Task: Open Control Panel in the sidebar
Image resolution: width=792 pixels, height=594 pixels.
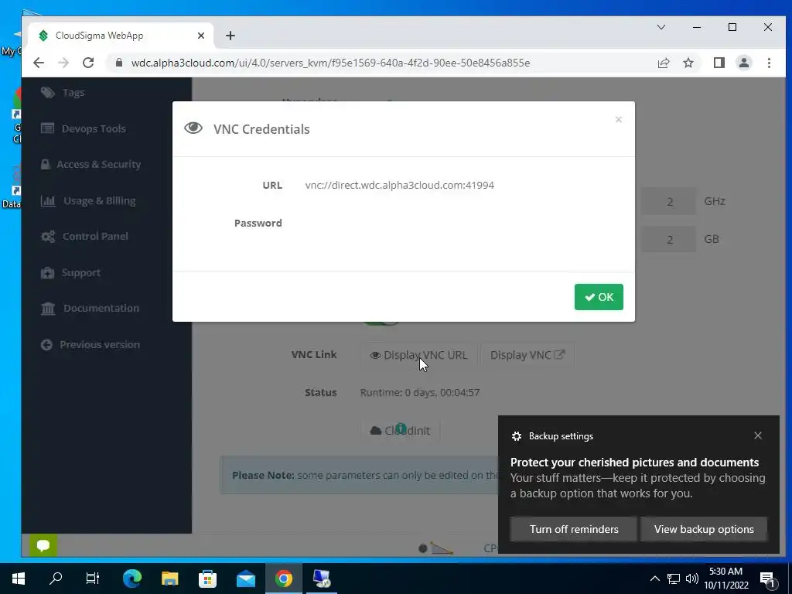Action: [x=95, y=237]
